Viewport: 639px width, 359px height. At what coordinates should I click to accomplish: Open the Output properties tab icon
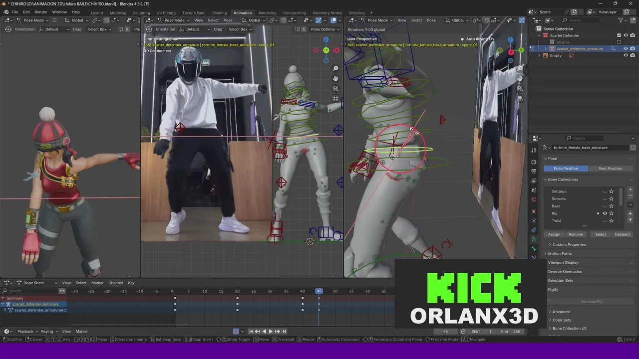point(534,172)
